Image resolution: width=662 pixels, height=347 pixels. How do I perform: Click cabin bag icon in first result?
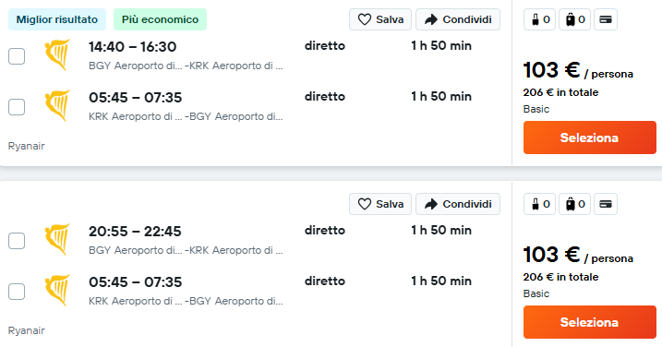coord(536,19)
